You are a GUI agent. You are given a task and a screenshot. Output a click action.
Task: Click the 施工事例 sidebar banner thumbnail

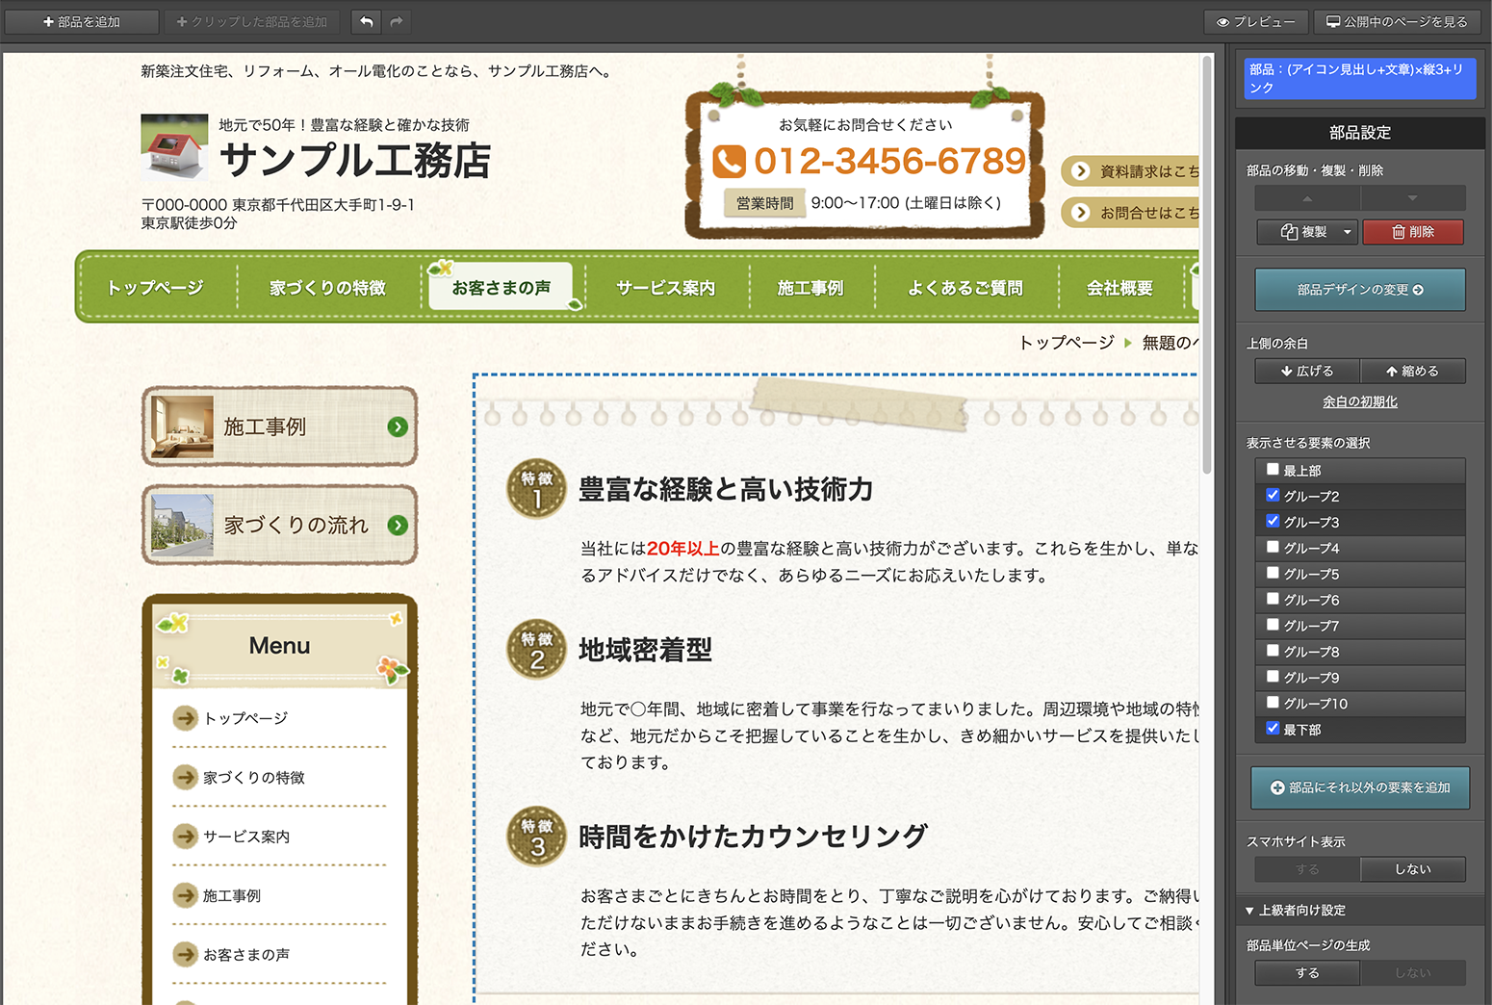point(182,426)
